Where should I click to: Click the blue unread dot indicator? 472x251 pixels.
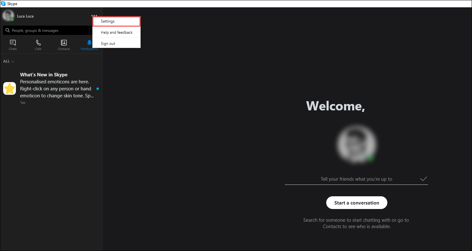click(x=98, y=89)
